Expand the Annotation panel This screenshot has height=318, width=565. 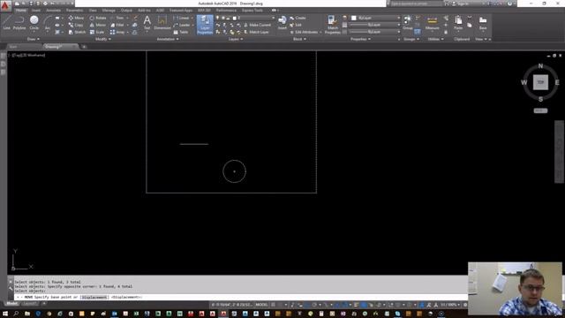pos(168,39)
